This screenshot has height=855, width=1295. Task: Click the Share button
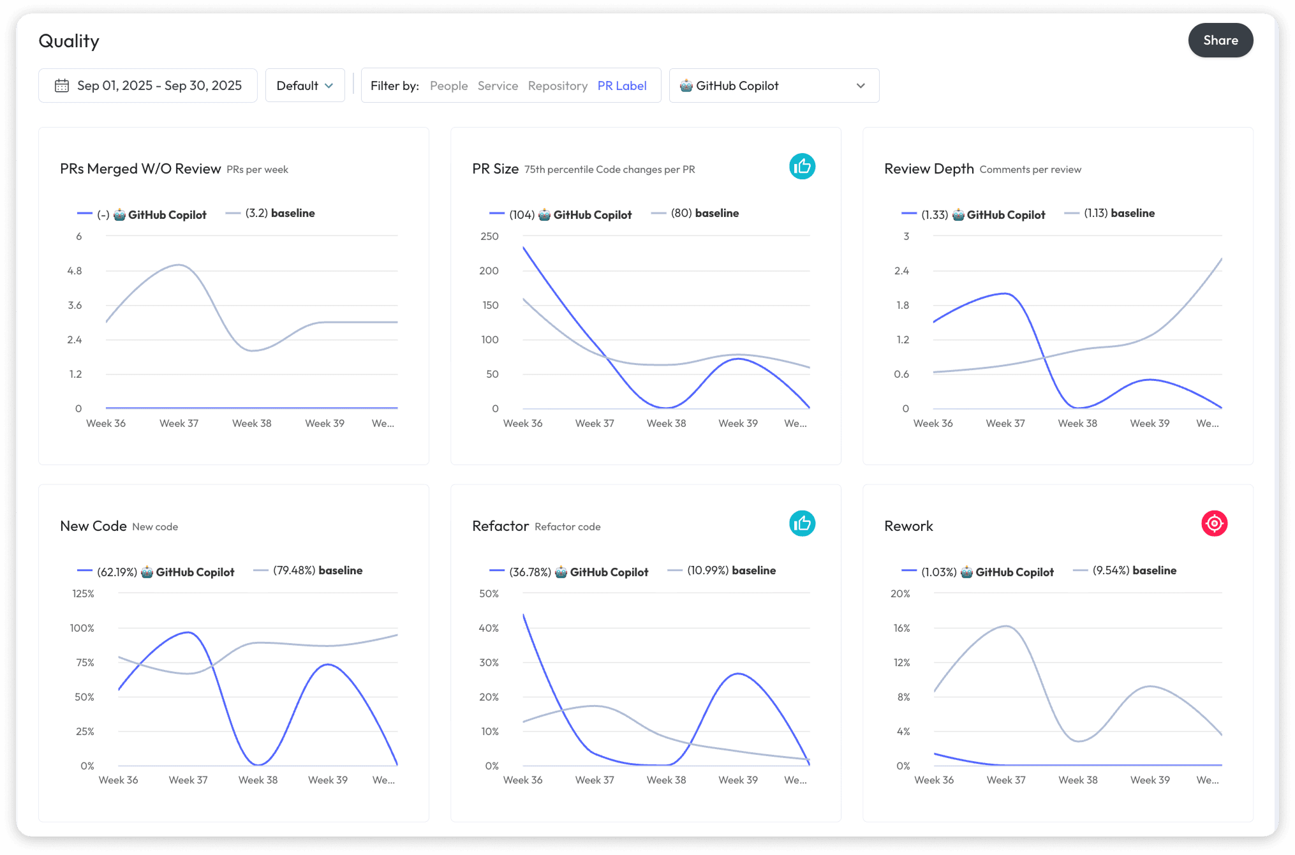(x=1220, y=40)
